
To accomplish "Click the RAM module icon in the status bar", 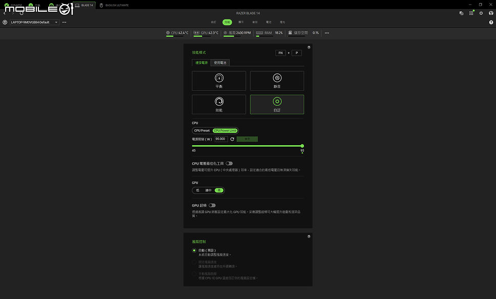I will point(259,33).
